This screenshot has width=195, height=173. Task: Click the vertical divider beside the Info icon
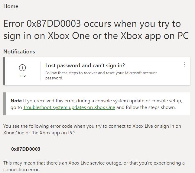coord(40,71)
